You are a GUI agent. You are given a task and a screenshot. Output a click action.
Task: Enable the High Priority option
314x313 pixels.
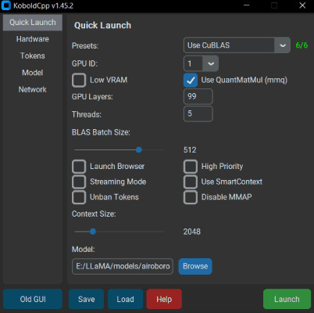click(x=191, y=167)
